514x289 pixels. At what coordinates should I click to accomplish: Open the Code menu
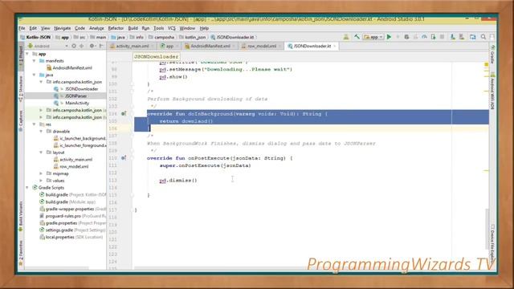point(80,29)
